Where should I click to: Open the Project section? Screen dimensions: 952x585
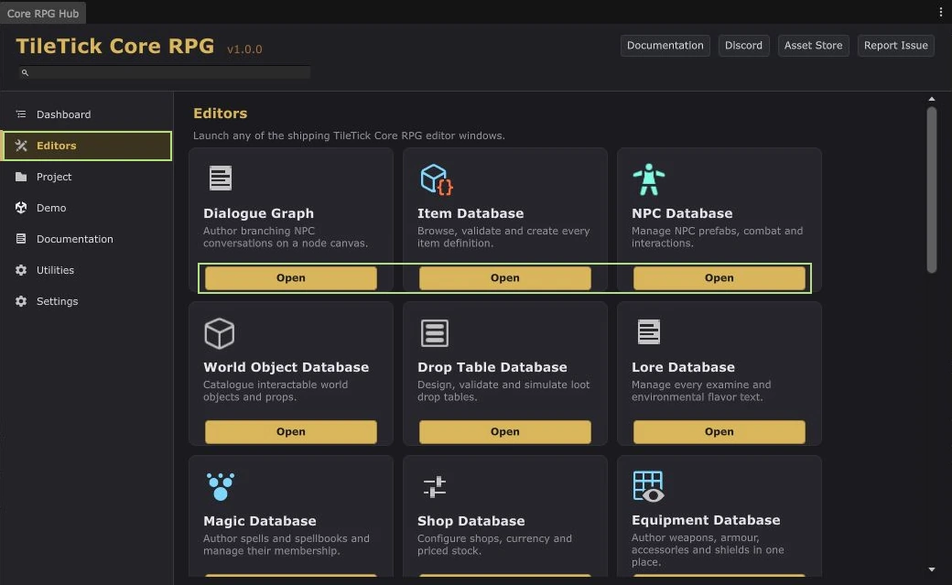[x=86, y=177]
